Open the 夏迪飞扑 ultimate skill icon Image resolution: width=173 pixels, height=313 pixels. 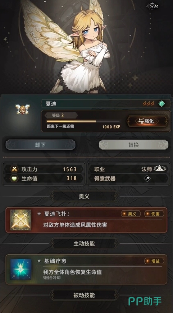tap(21, 220)
